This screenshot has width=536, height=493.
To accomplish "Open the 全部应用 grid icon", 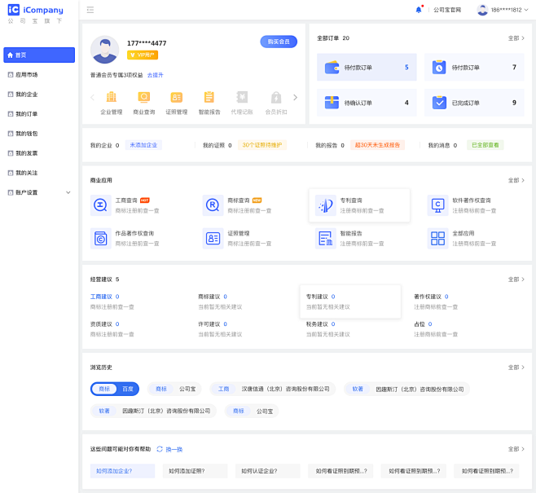I will click(x=437, y=238).
